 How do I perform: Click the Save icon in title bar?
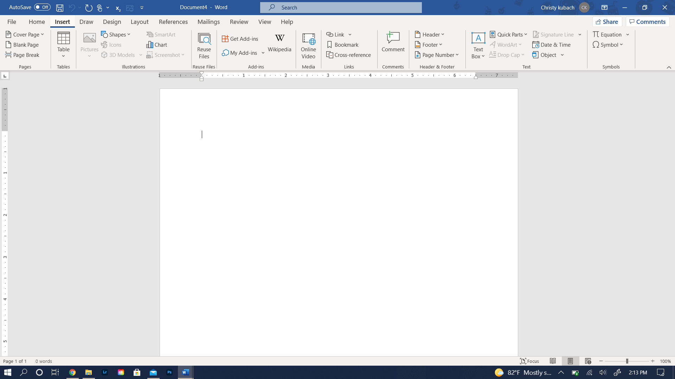coord(60,8)
